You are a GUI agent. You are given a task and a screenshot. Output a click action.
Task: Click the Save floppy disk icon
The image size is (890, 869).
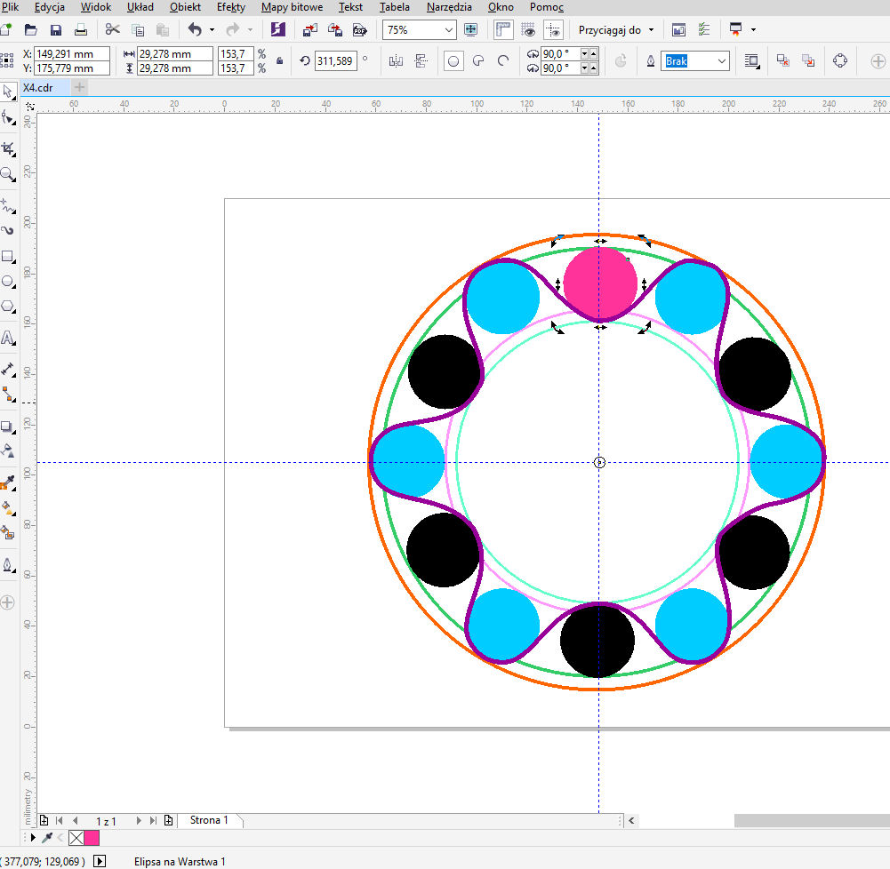(x=55, y=29)
